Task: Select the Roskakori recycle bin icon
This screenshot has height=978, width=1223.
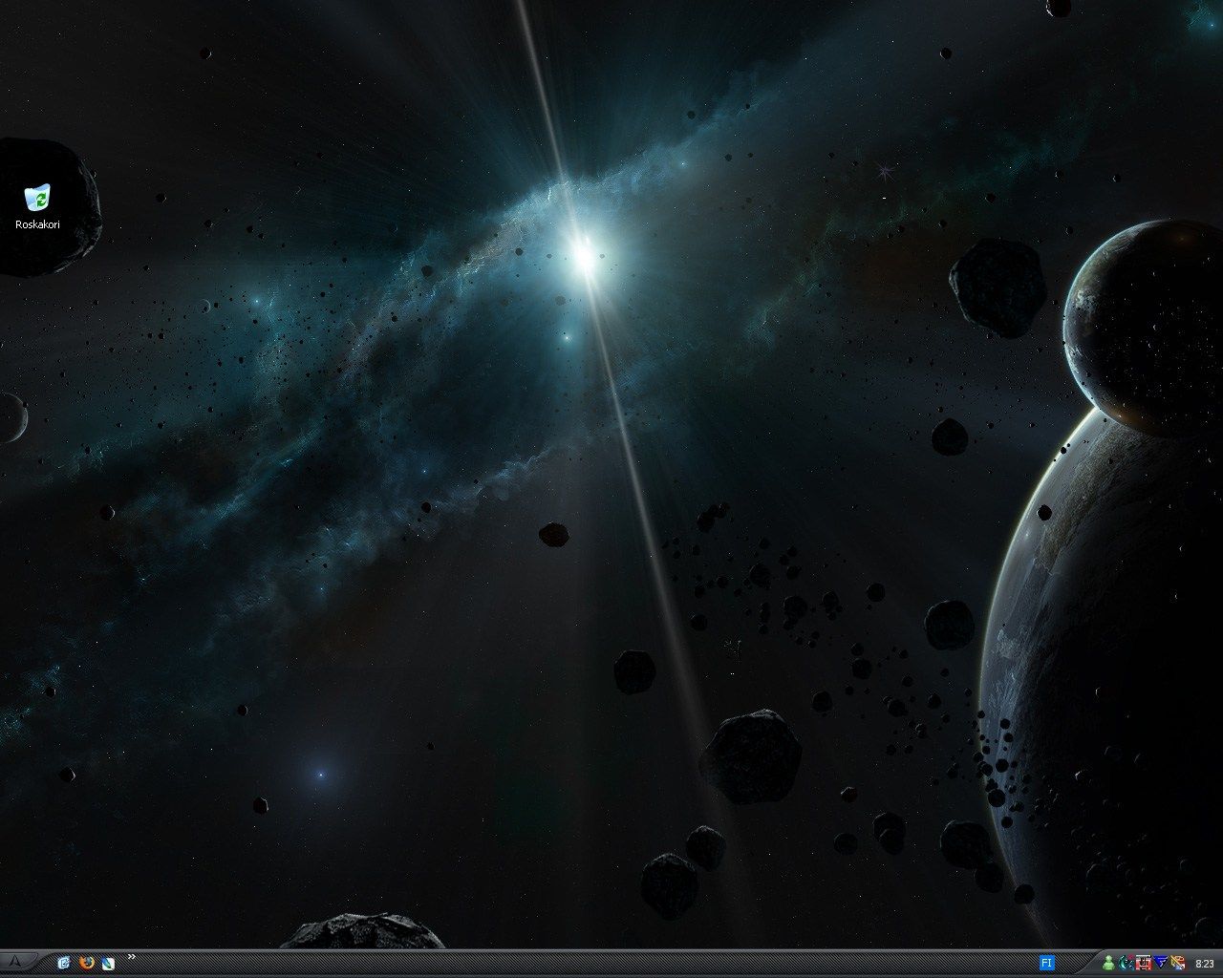Action: click(x=38, y=206)
